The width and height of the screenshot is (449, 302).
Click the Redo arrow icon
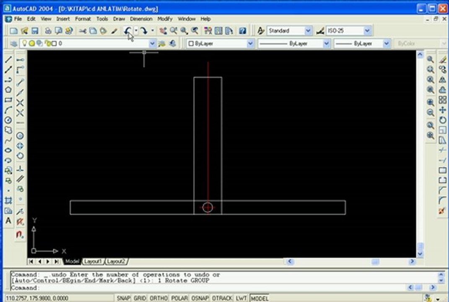pos(144,30)
